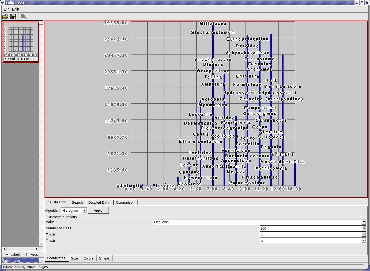
Task: Click the Stephanostomum node label
Action: tap(213, 33)
